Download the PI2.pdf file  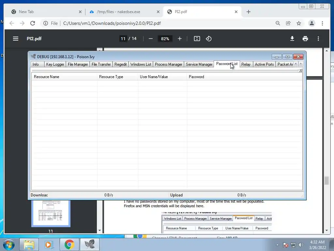292,39
